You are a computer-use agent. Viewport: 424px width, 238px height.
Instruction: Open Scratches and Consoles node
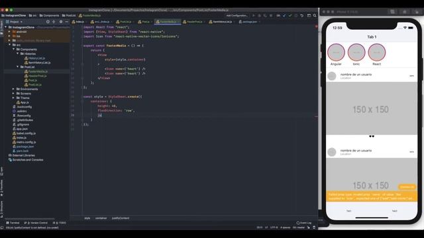pyautogui.click(x=26, y=160)
